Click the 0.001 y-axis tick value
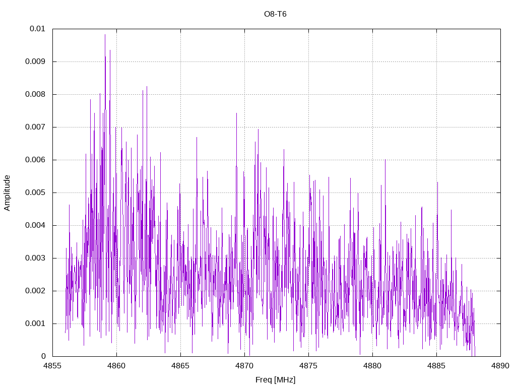 pyautogui.click(x=35, y=324)
